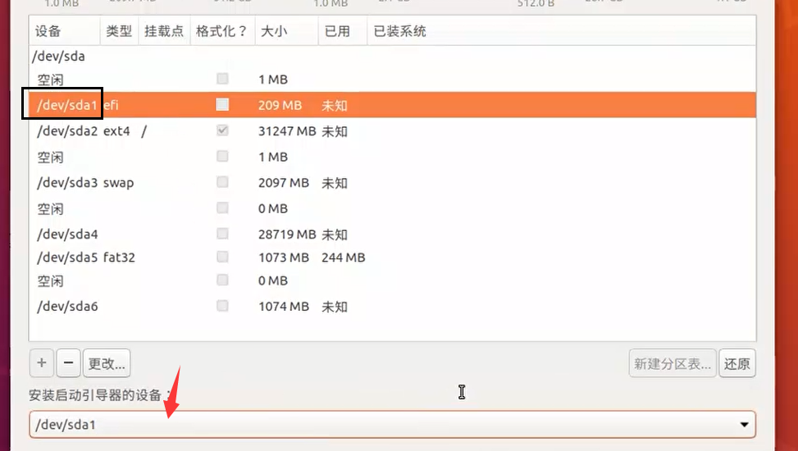This screenshot has width=798, height=451.
Task: Toggle format checkbox for /dev/sda3 swap
Action: (222, 182)
